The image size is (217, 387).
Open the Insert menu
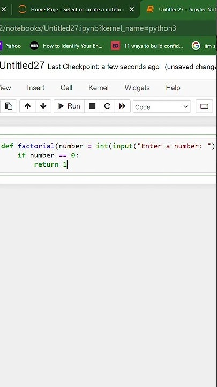36,88
